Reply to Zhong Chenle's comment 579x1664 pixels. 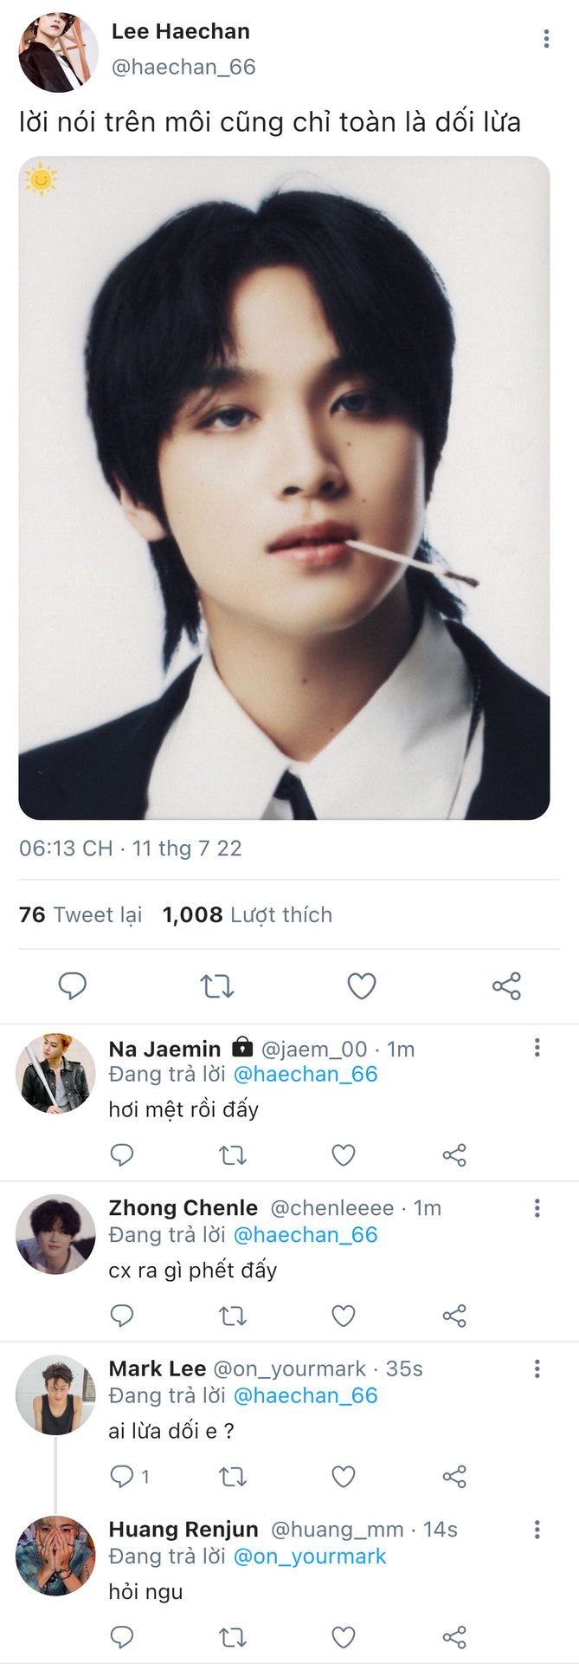coord(122,1316)
